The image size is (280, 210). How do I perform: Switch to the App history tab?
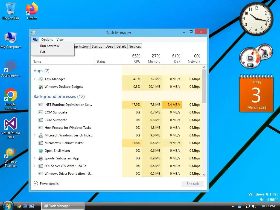(x=82, y=46)
